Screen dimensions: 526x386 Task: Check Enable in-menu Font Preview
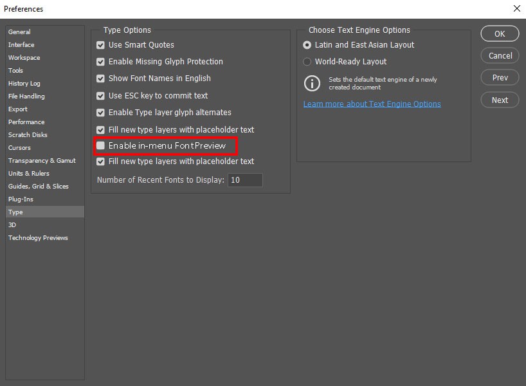[x=100, y=145]
